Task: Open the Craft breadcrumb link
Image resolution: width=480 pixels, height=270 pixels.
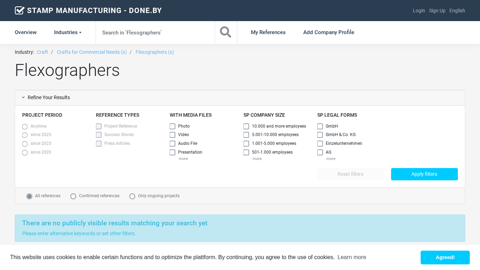Action: [x=43, y=52]
